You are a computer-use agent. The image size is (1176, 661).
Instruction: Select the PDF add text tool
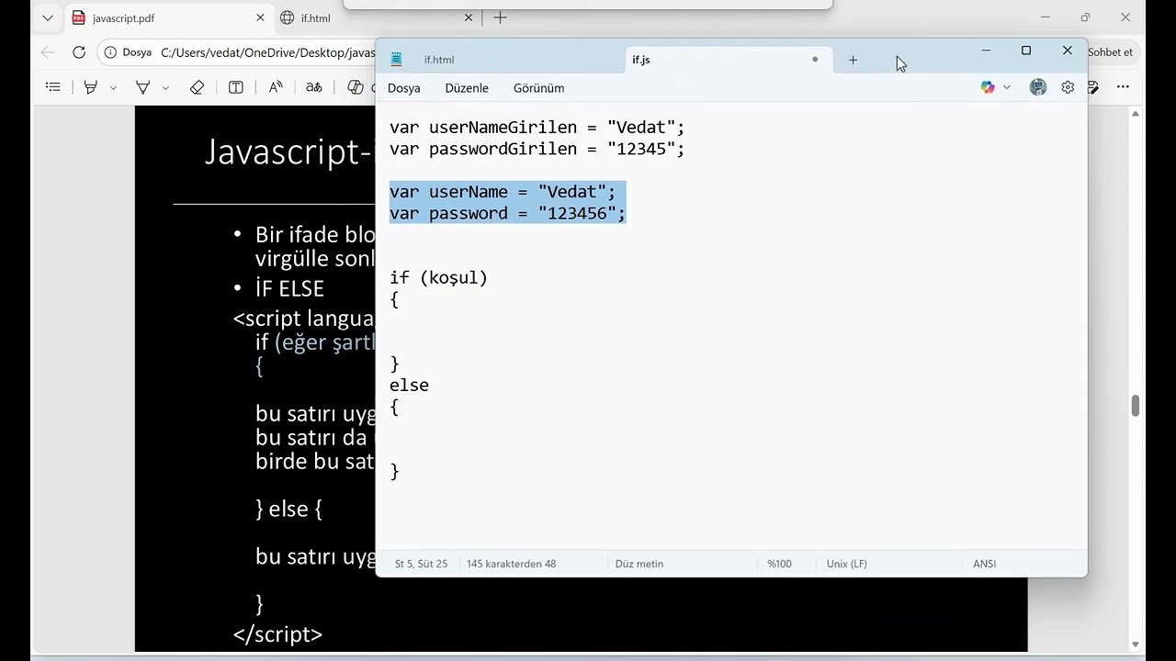(x=236, y=87)
